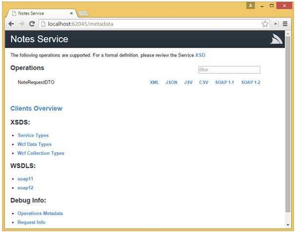The width and height of the screenshot is (296, 232).
Task: Open the Clients Overview link
Action: 36,108
